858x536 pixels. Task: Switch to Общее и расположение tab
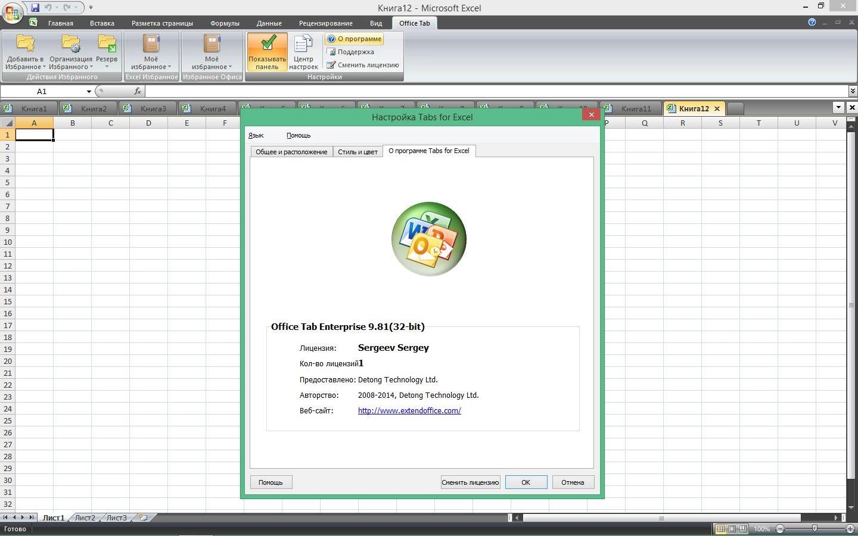[x=291, y=152]
